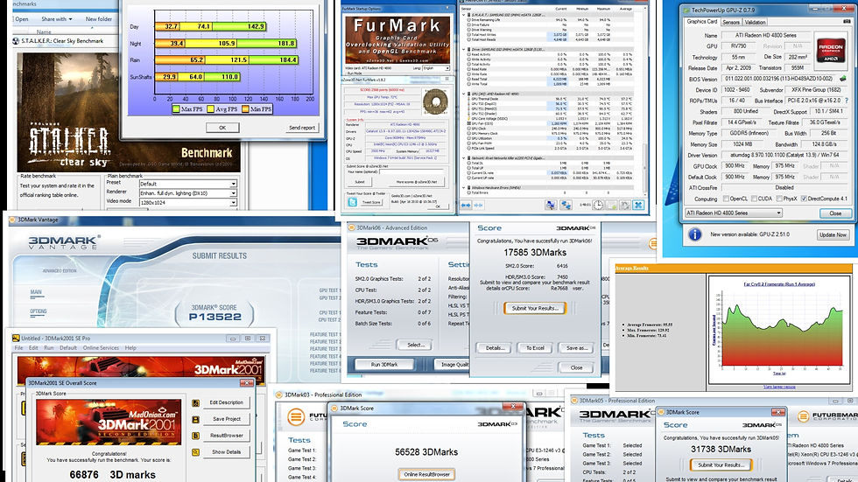Open the Preset dropdown showing Default
This screenshot has width=858, height=482.
tap(187, 184)
